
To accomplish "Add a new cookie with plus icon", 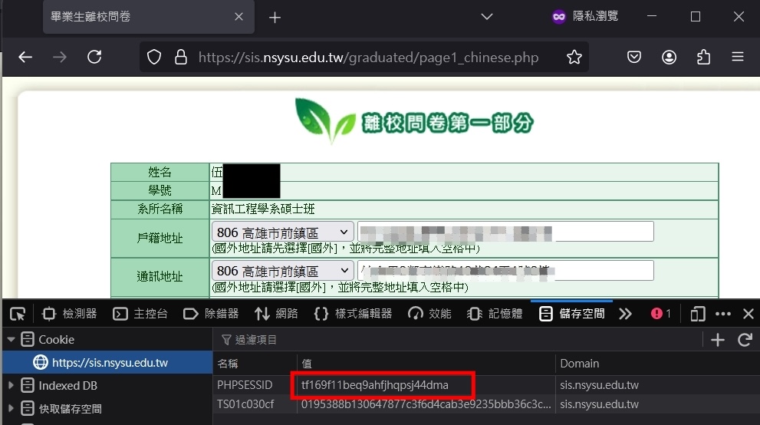I will pyautogui.click(x=718, y=340).
